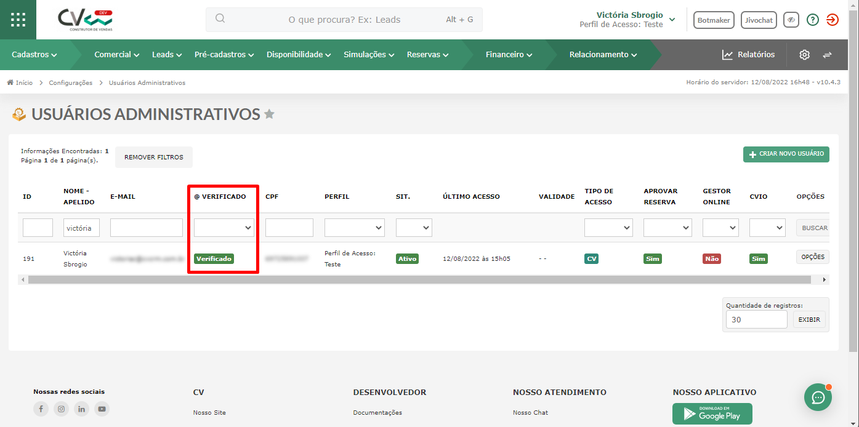Image resolution: width=859 pixels, height=427 pixels.
Task: Click the Ativo status badge
Action: (x=407, y=258)
